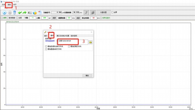
Task: Click the blue trash bin icon
Action: click(x=14, y=12)
